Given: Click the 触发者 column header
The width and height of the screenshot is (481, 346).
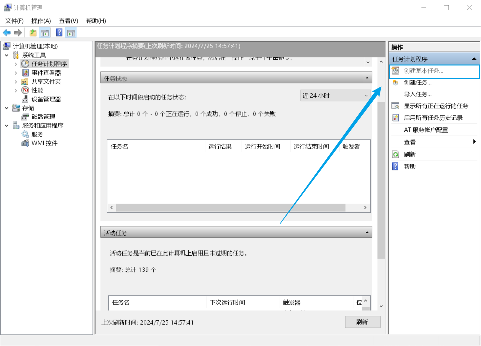Looking at the screenshot, I should pyautogui.click(x=355, y=147).
